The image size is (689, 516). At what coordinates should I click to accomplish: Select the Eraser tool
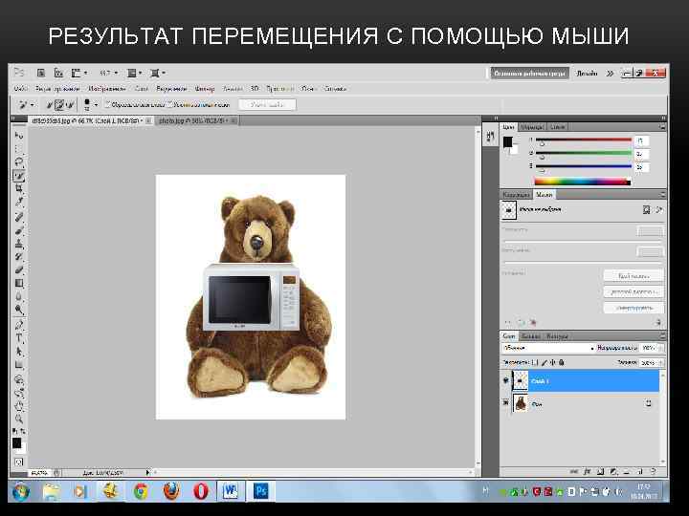[x=18, y=269]
